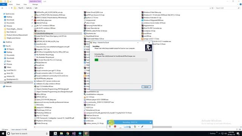The height and width of the screenshot is (136, 242).
Task: Switch to the Share ribbon tab
Action: pyautogui.click(x=18, y=4)
